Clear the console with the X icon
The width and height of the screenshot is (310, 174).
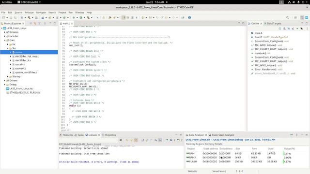coord(121,140)
